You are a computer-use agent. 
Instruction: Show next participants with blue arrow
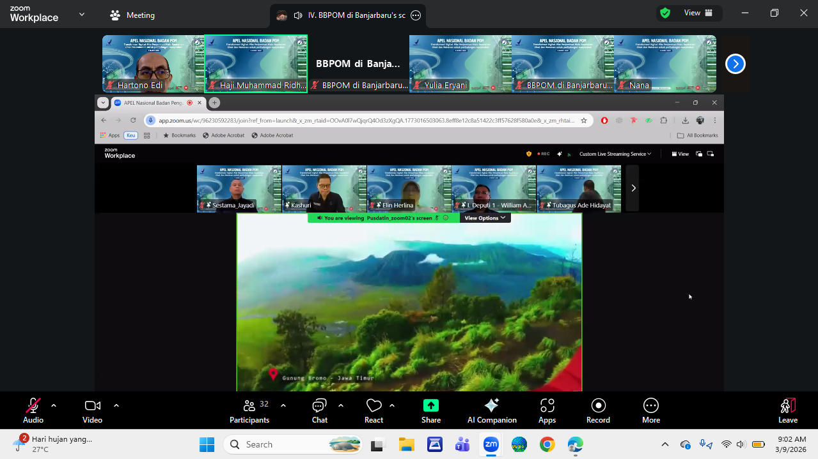coord(735,64)
